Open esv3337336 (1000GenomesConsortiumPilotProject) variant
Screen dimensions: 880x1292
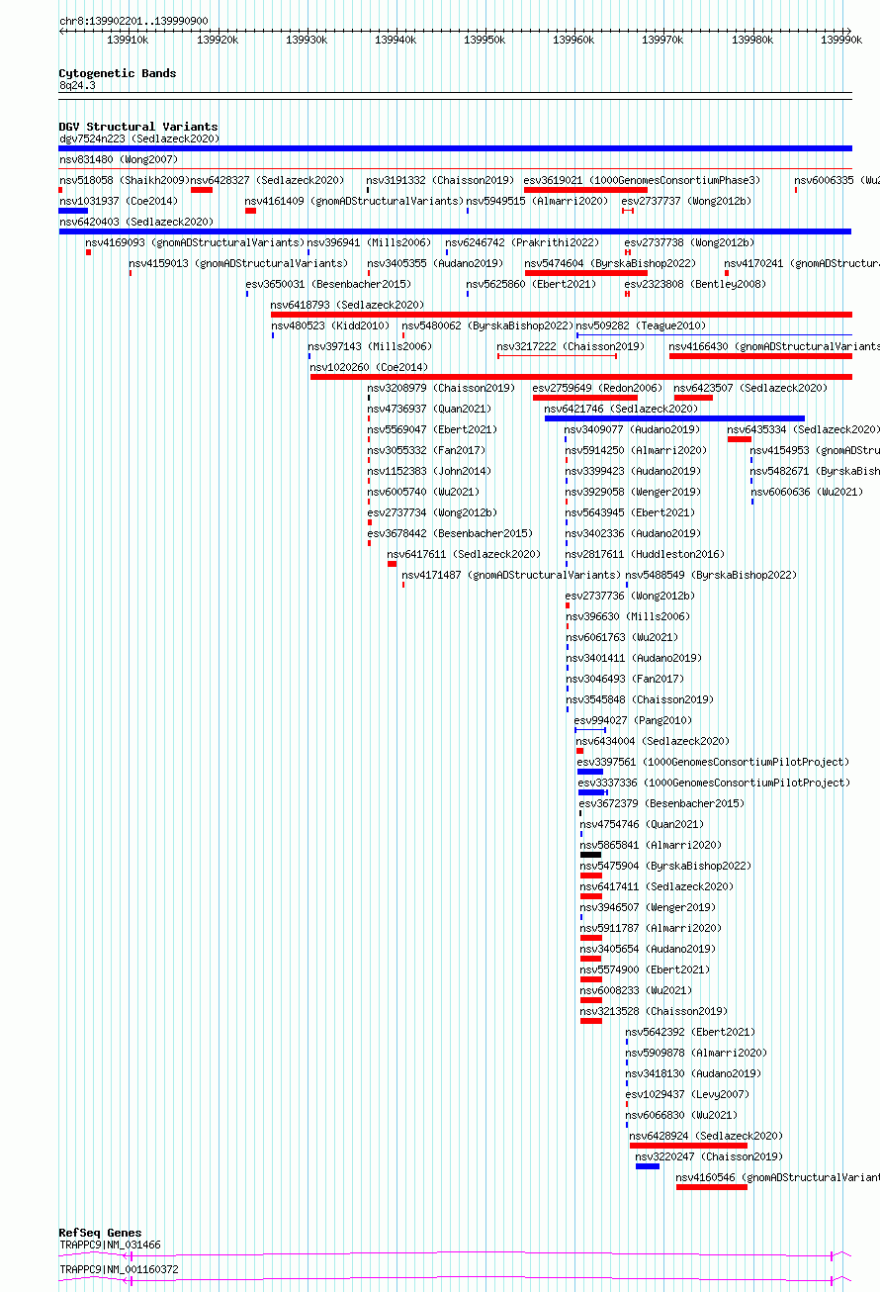coord(714,783)
